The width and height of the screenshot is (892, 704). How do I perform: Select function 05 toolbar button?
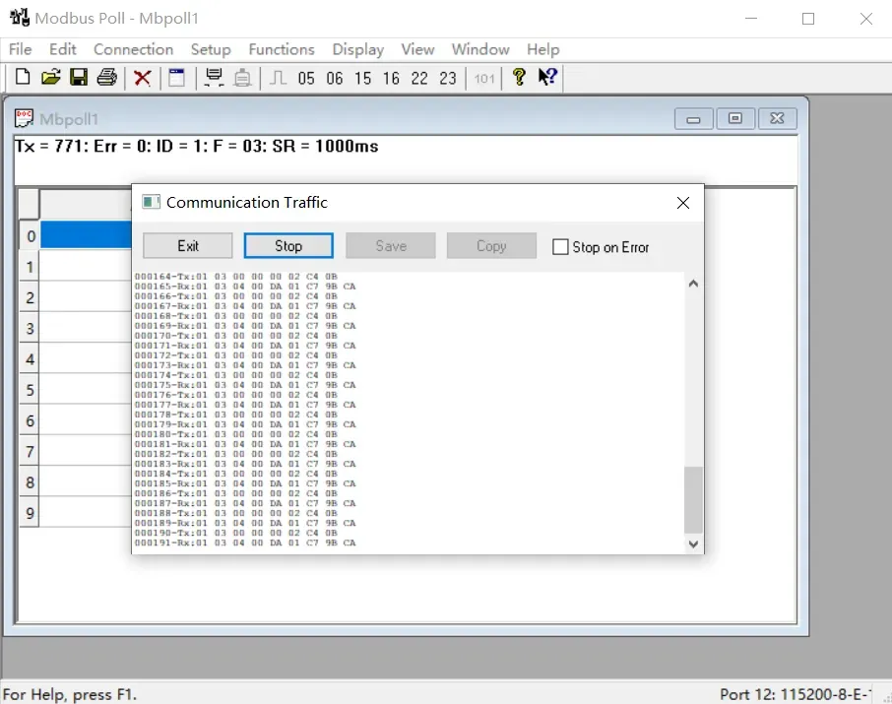[306, 78]
